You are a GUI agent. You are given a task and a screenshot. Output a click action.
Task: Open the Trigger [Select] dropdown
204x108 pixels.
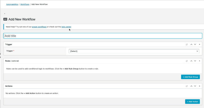134,51
